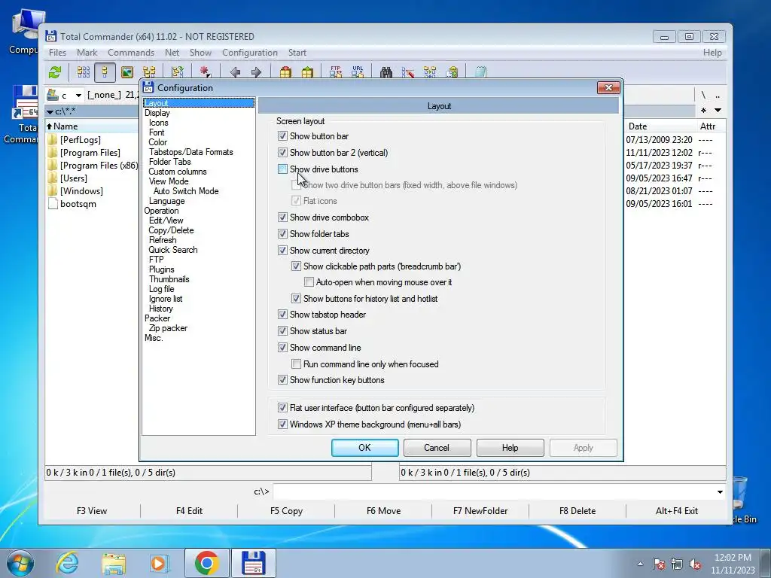The width and height of the screenshot is (771, 578).
Task: Click the URL new connection icon
Action: pyautogui.click(x=358, y=72)
